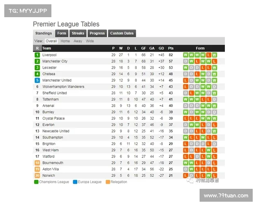Viewport: 257px width, 206px height.
Task: Click the green Champions League legend swatch
Action: (x=36, y=182)
